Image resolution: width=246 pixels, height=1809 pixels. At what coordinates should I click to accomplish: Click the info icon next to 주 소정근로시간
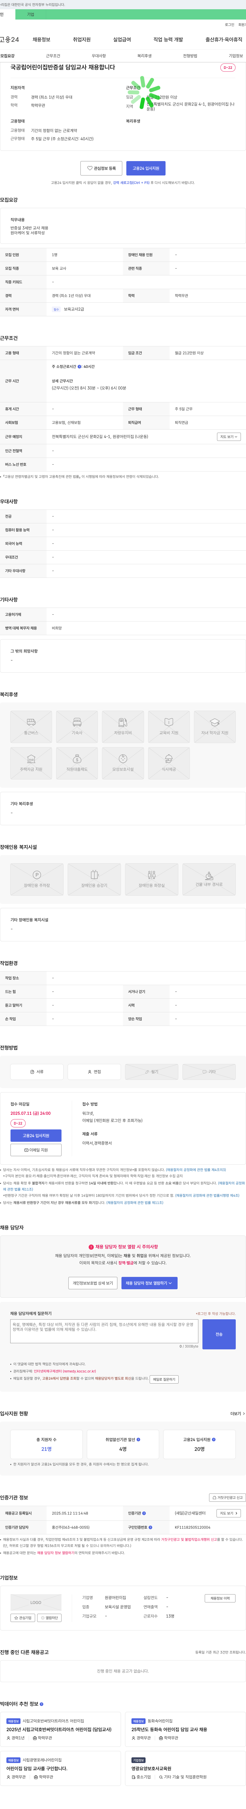pos(80,367)
